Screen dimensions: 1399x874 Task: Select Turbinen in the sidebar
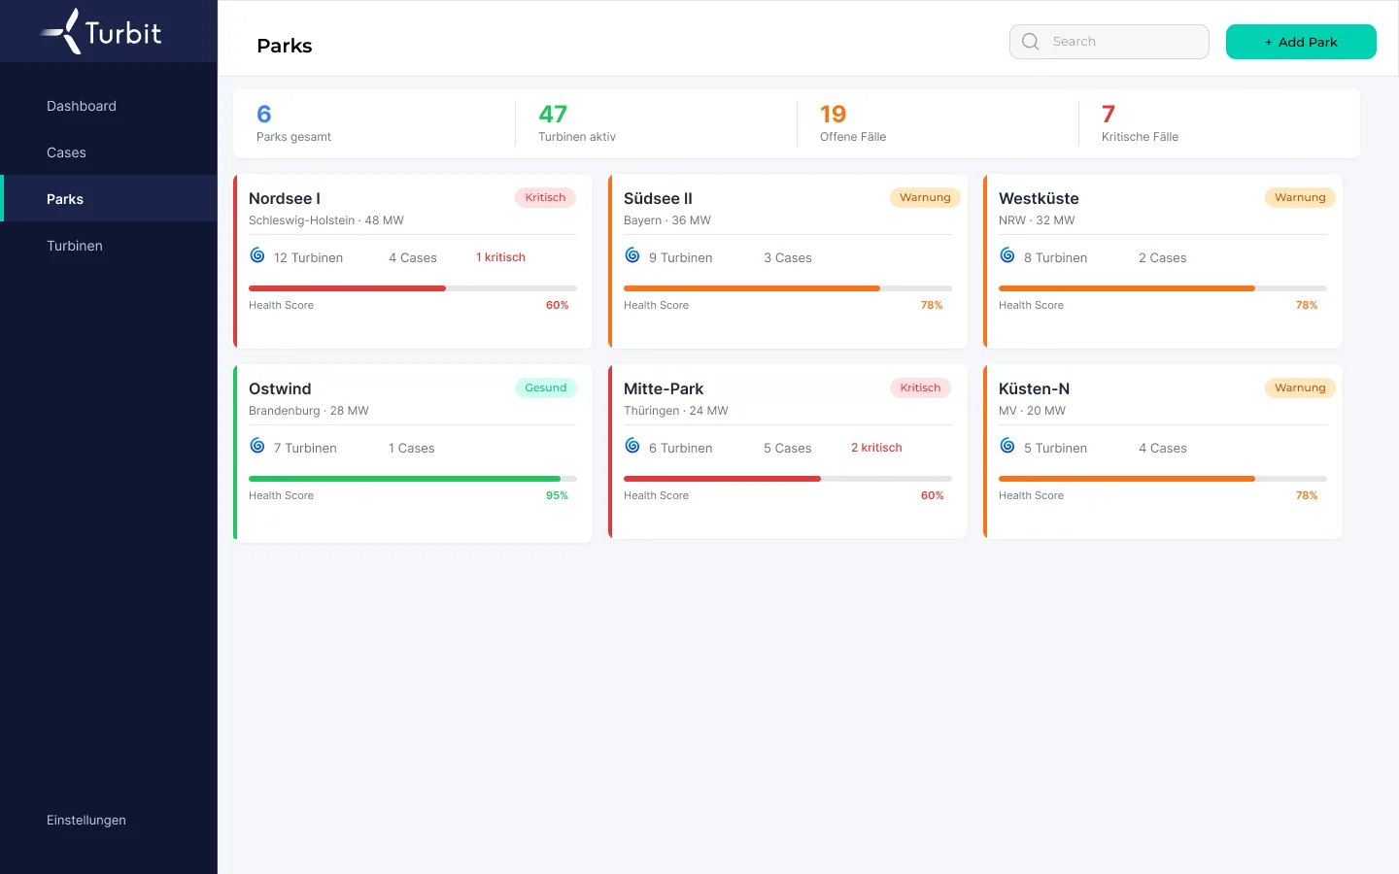109,246
